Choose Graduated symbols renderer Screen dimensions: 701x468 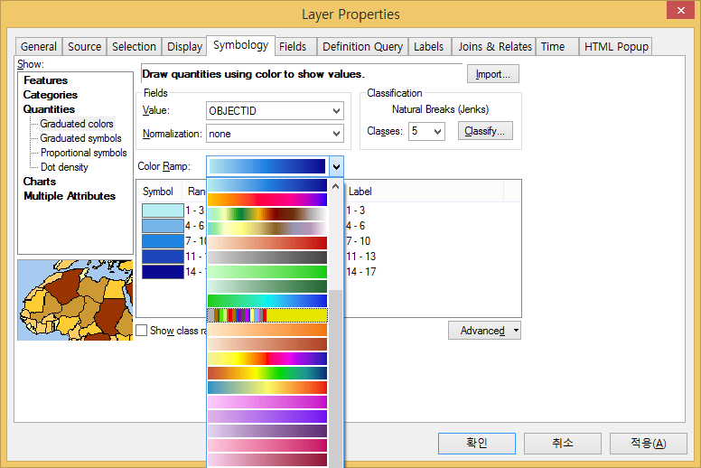tap(81, 138)
